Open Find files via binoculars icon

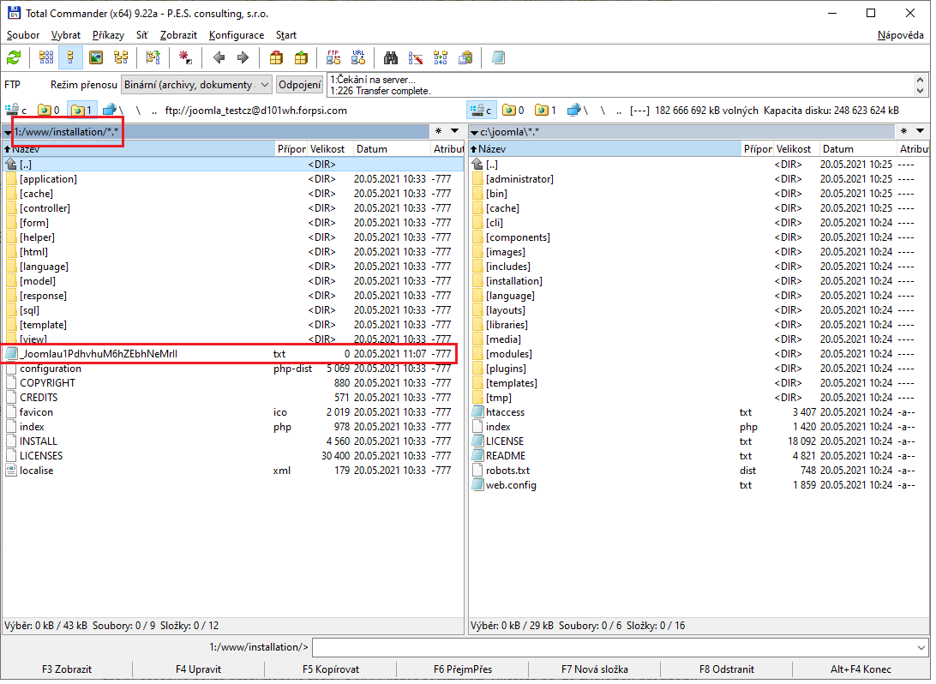point(391,58)
